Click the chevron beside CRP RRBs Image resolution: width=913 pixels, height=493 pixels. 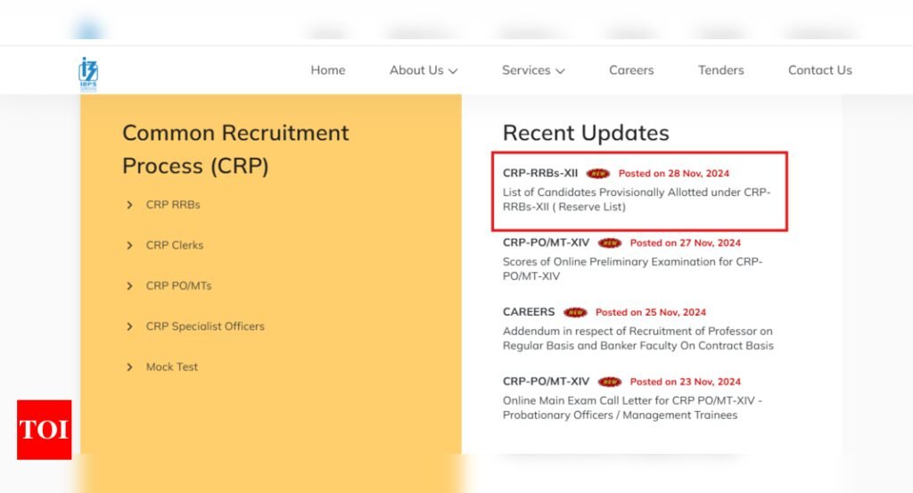[x=129, y=205]
